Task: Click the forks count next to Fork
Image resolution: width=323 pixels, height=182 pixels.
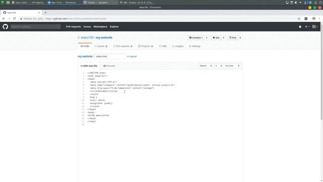Action: (240, 38)
